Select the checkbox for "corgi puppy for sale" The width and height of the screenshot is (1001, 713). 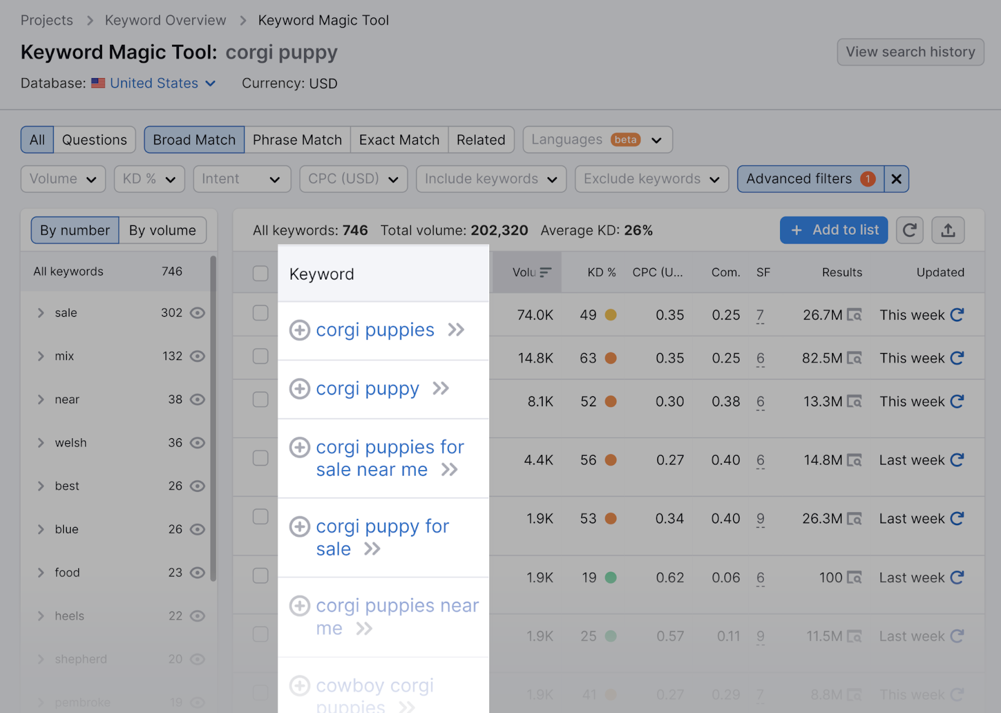tap(260, 516)
